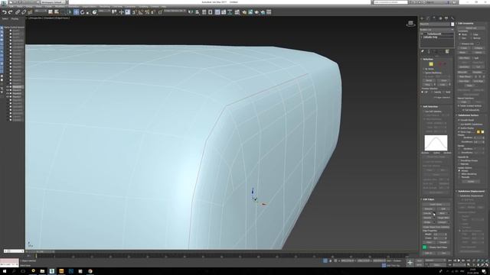Undo the last action in toolbar
Screen dimensions: 490x275
click(x=5, y=12)
